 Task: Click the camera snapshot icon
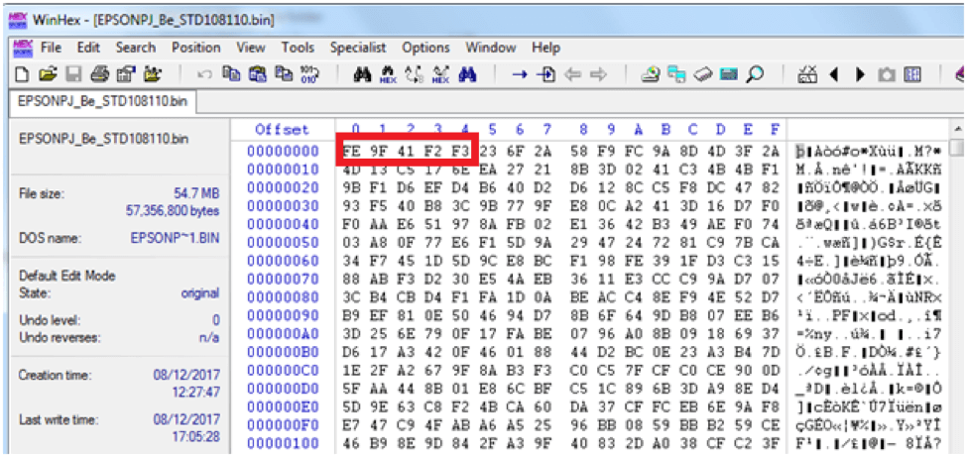point(887,75)
